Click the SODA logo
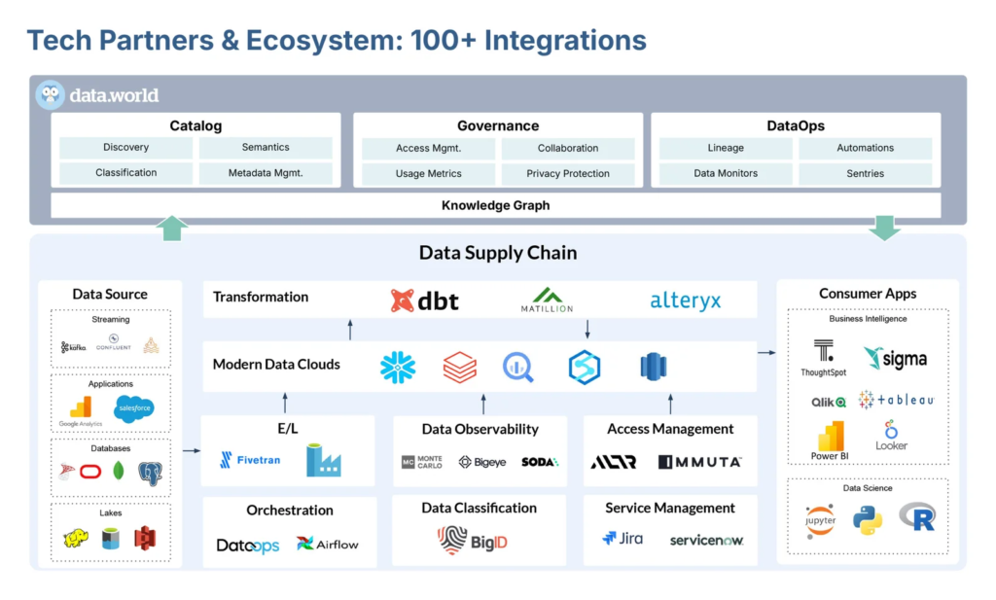996x600 pixels. click(540, 462)
